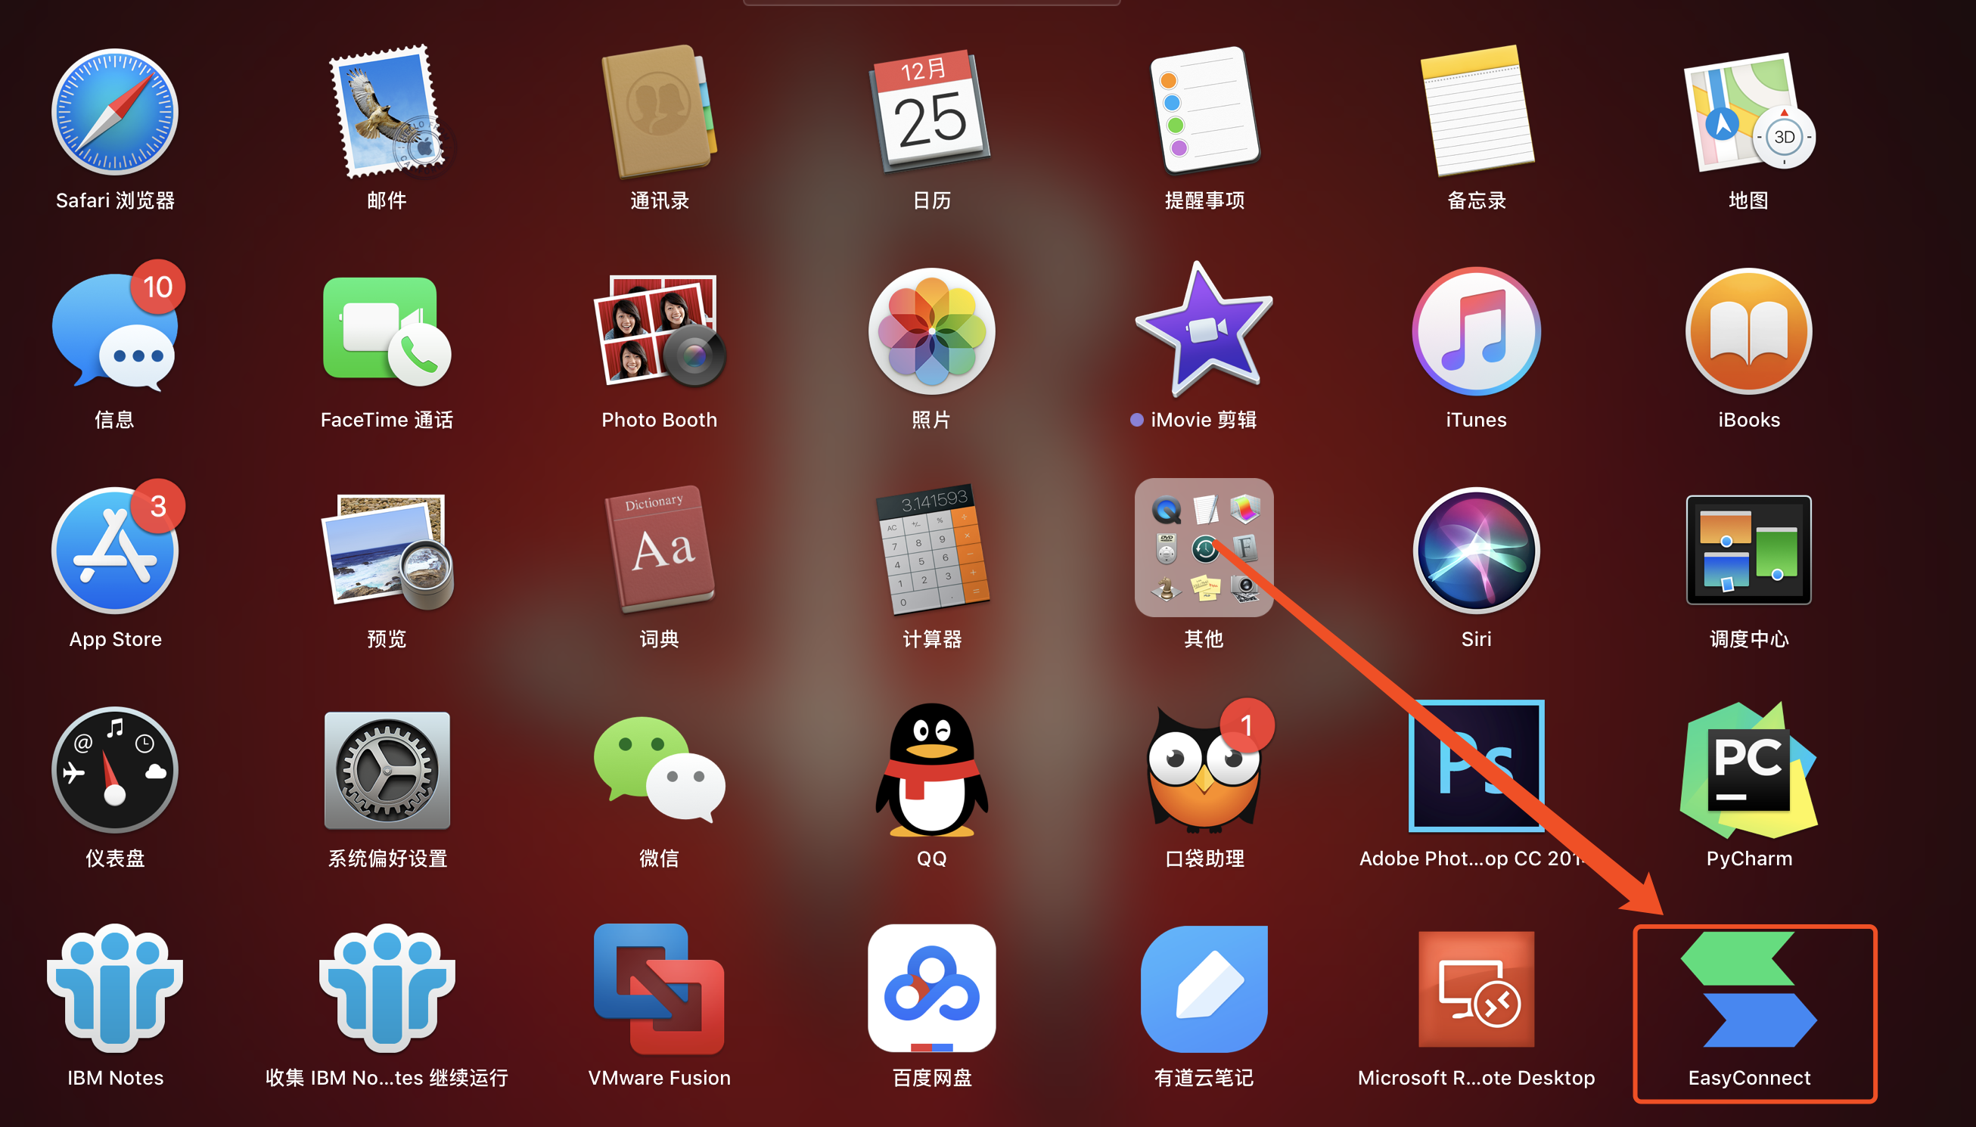Open the 词典 Dictionary app
The height and width of the screenshot is (1127, 1976).
pyautogui.click(x=660, y=550)
